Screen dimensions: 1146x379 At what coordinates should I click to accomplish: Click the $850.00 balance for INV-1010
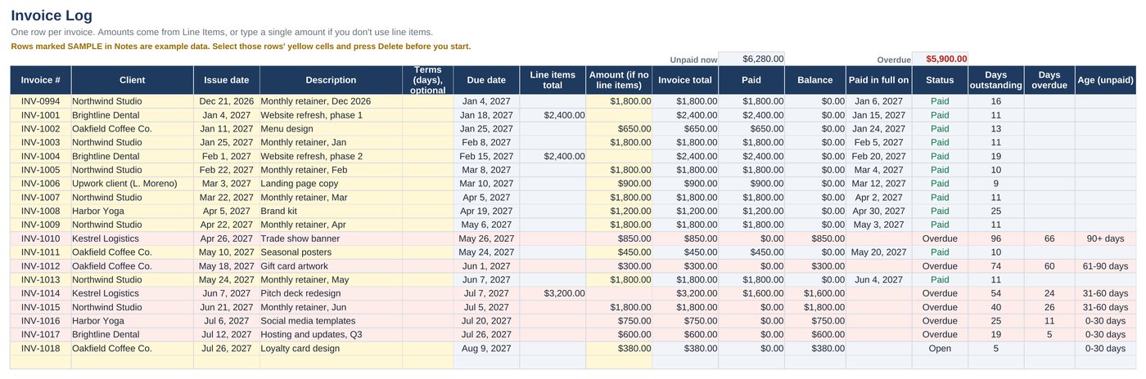[x=815, y=239]
